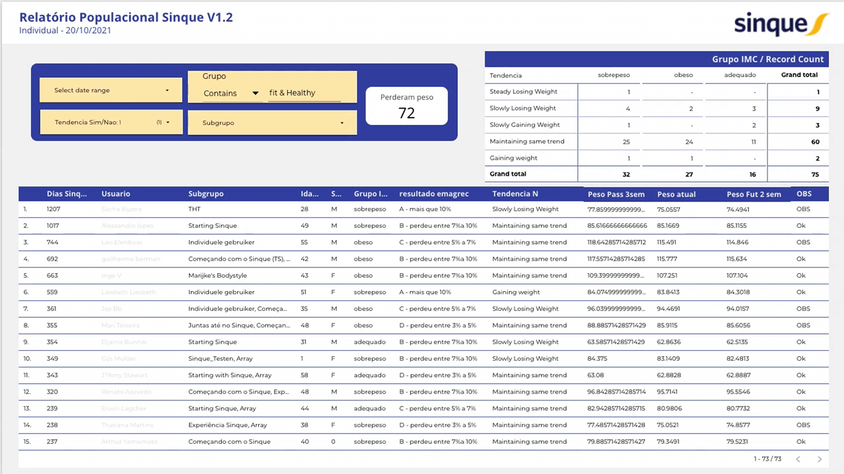Screen dimensions: 844x474
Task: Click 'D - perdeu entre 3% a 5%' row 8
Action: (438, 325)
